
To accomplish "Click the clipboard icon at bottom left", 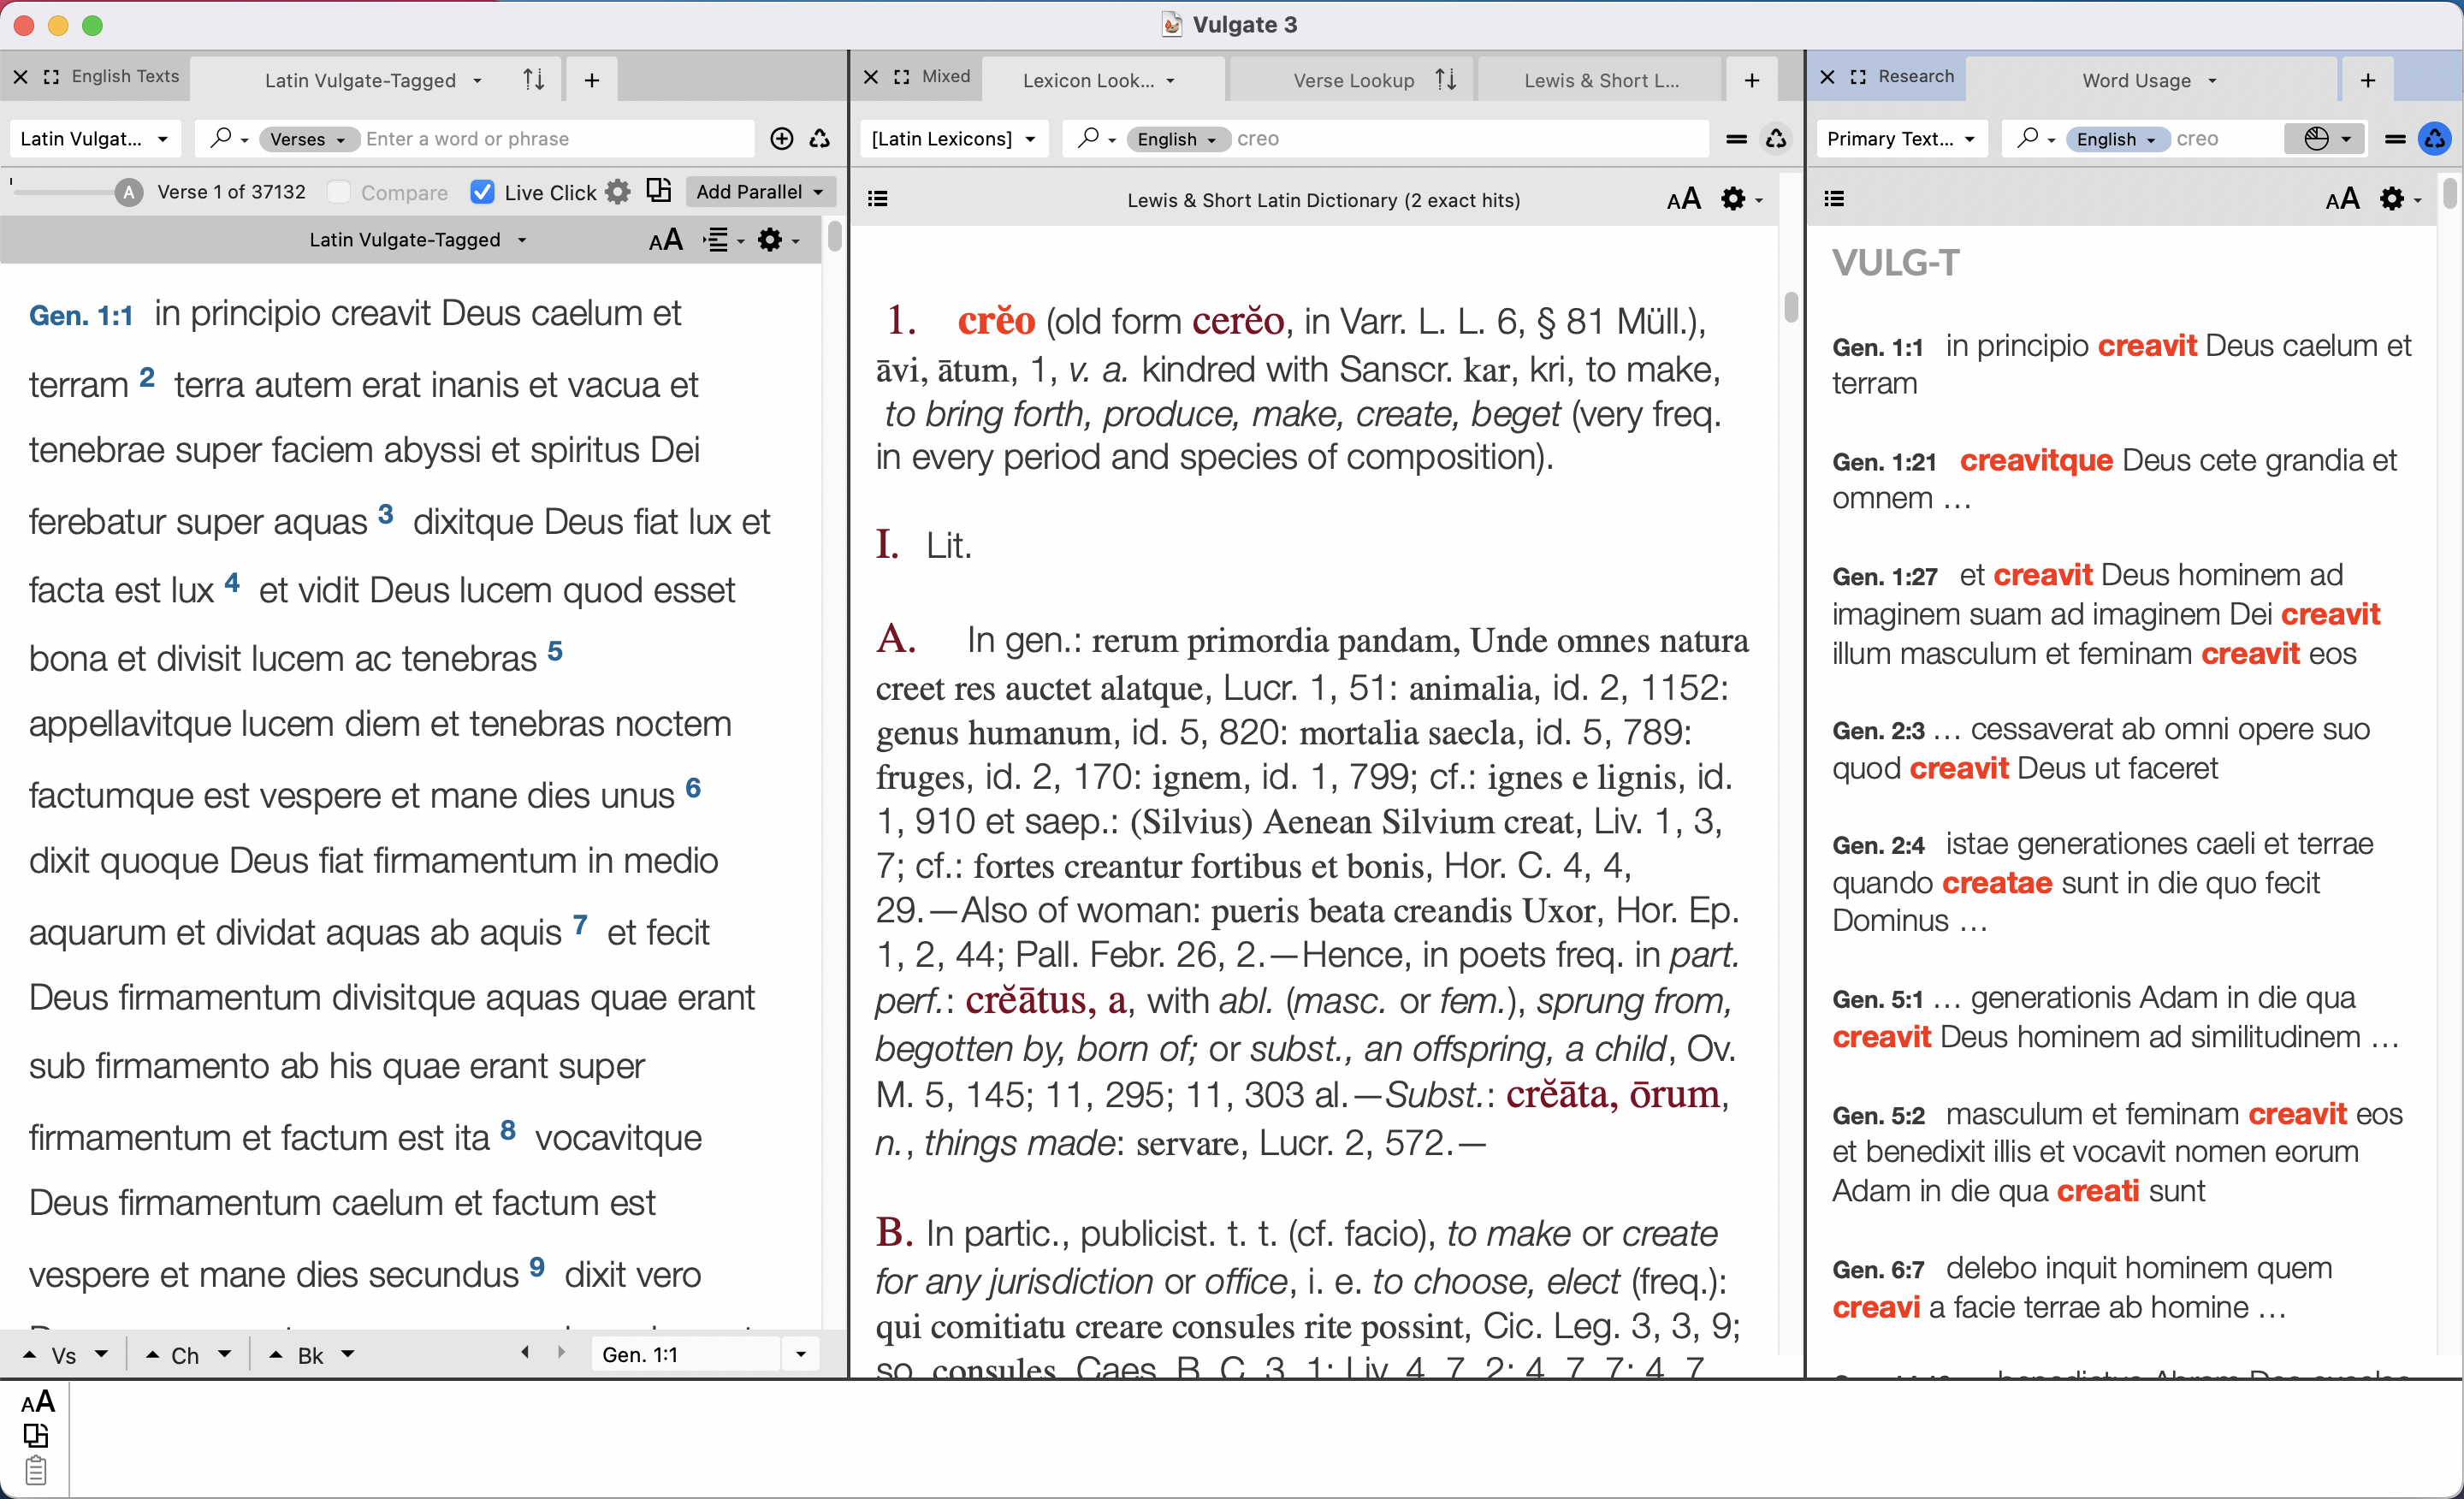I will (36, 1471).
